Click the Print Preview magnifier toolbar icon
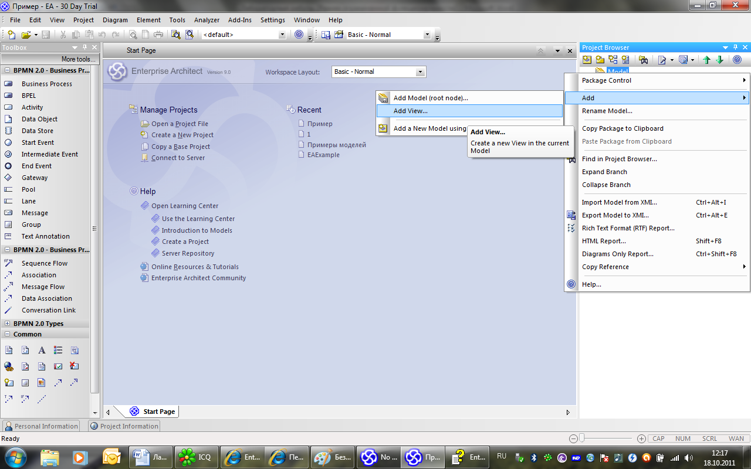 [x=133, y=35]
